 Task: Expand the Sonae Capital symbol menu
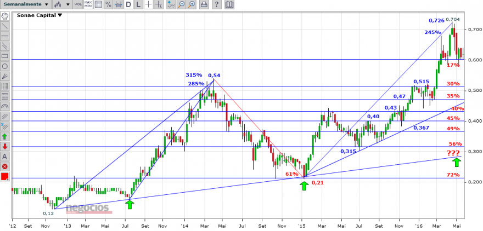(x=39, y=15)
